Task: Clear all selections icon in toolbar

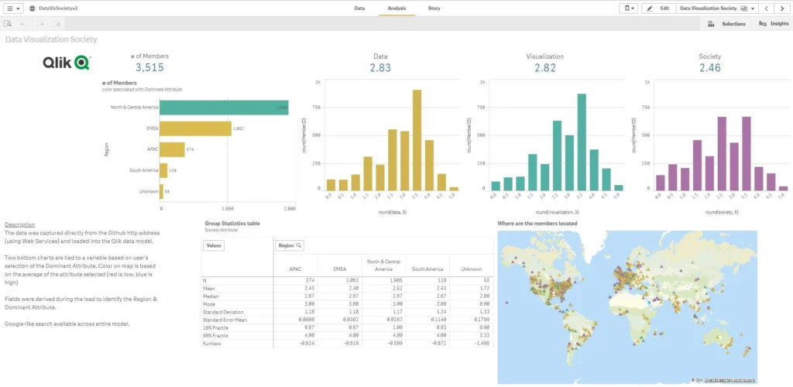Action: [x=59, y=24]
